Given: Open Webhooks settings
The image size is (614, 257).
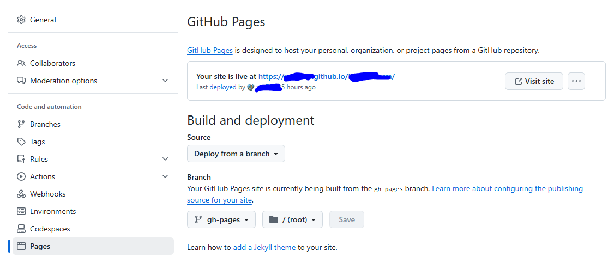Looking at the screenshot, I should tap(93, 194).
